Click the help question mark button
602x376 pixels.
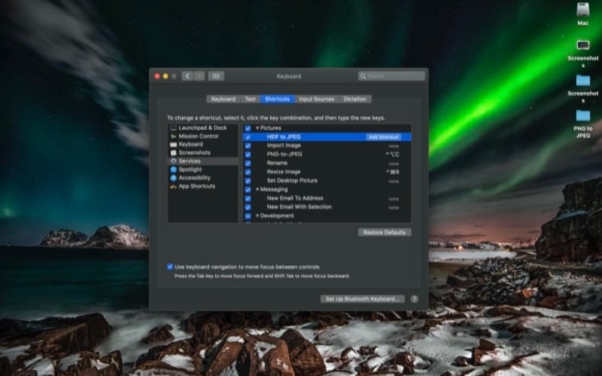click(414, 299)
